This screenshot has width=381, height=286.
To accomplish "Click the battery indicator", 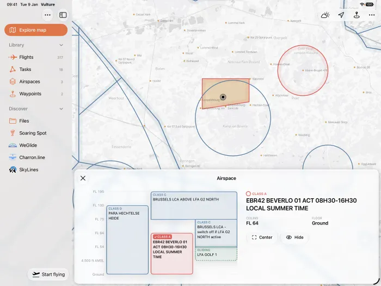I will (x=370, y=4).
